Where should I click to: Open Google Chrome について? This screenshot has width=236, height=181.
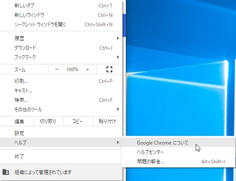178,142
